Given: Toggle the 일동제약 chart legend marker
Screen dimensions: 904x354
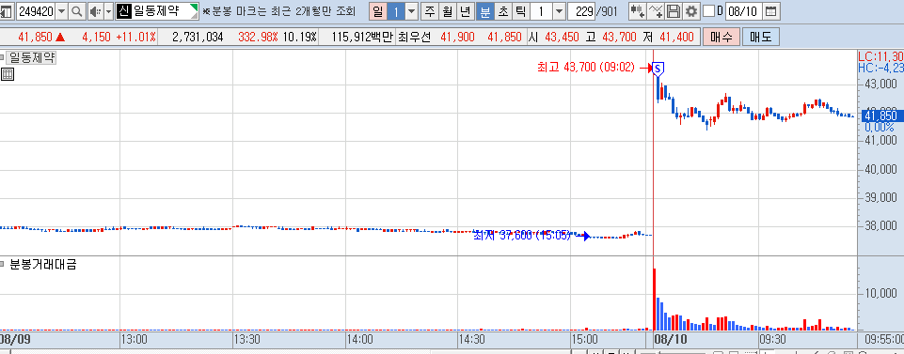Looking at the screenshot, I should tap(2, 57).
